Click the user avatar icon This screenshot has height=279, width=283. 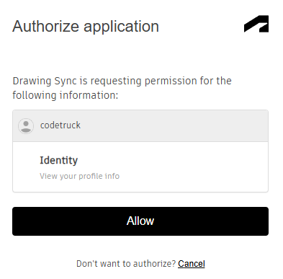point(26,126)
